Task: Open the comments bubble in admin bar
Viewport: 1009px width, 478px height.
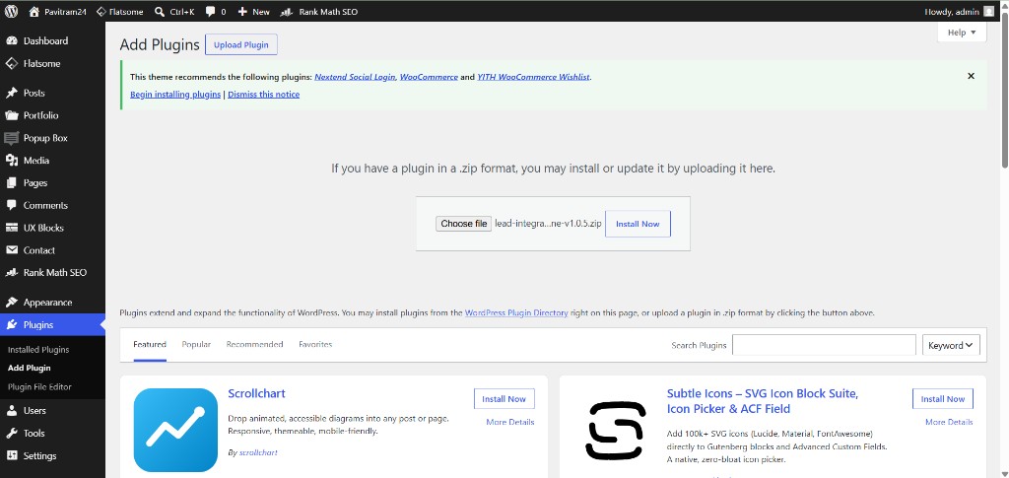Action: click(x=216, y=12)
